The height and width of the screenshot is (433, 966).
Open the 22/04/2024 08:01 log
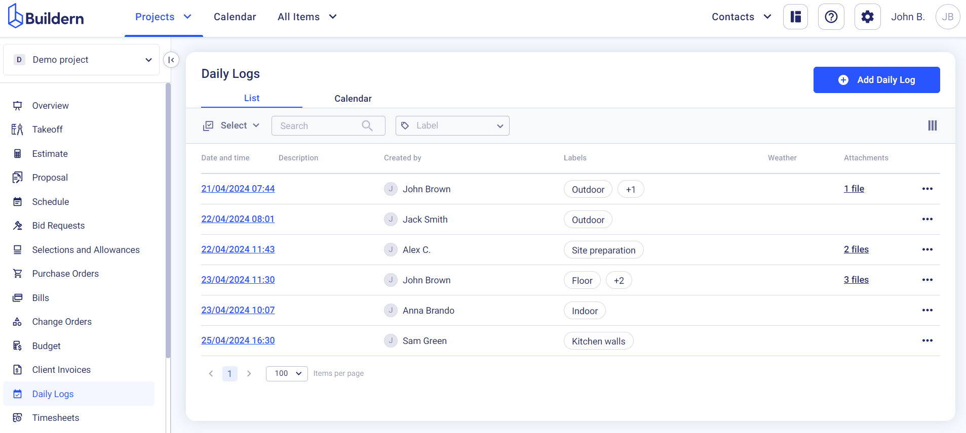tap(238, 219)
